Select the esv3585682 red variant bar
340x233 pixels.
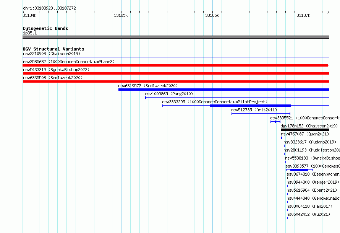click(176, 65)
